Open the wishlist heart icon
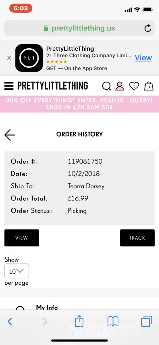Image resolution: width=159 pixels, height=345 pixels. click(134, 86)
